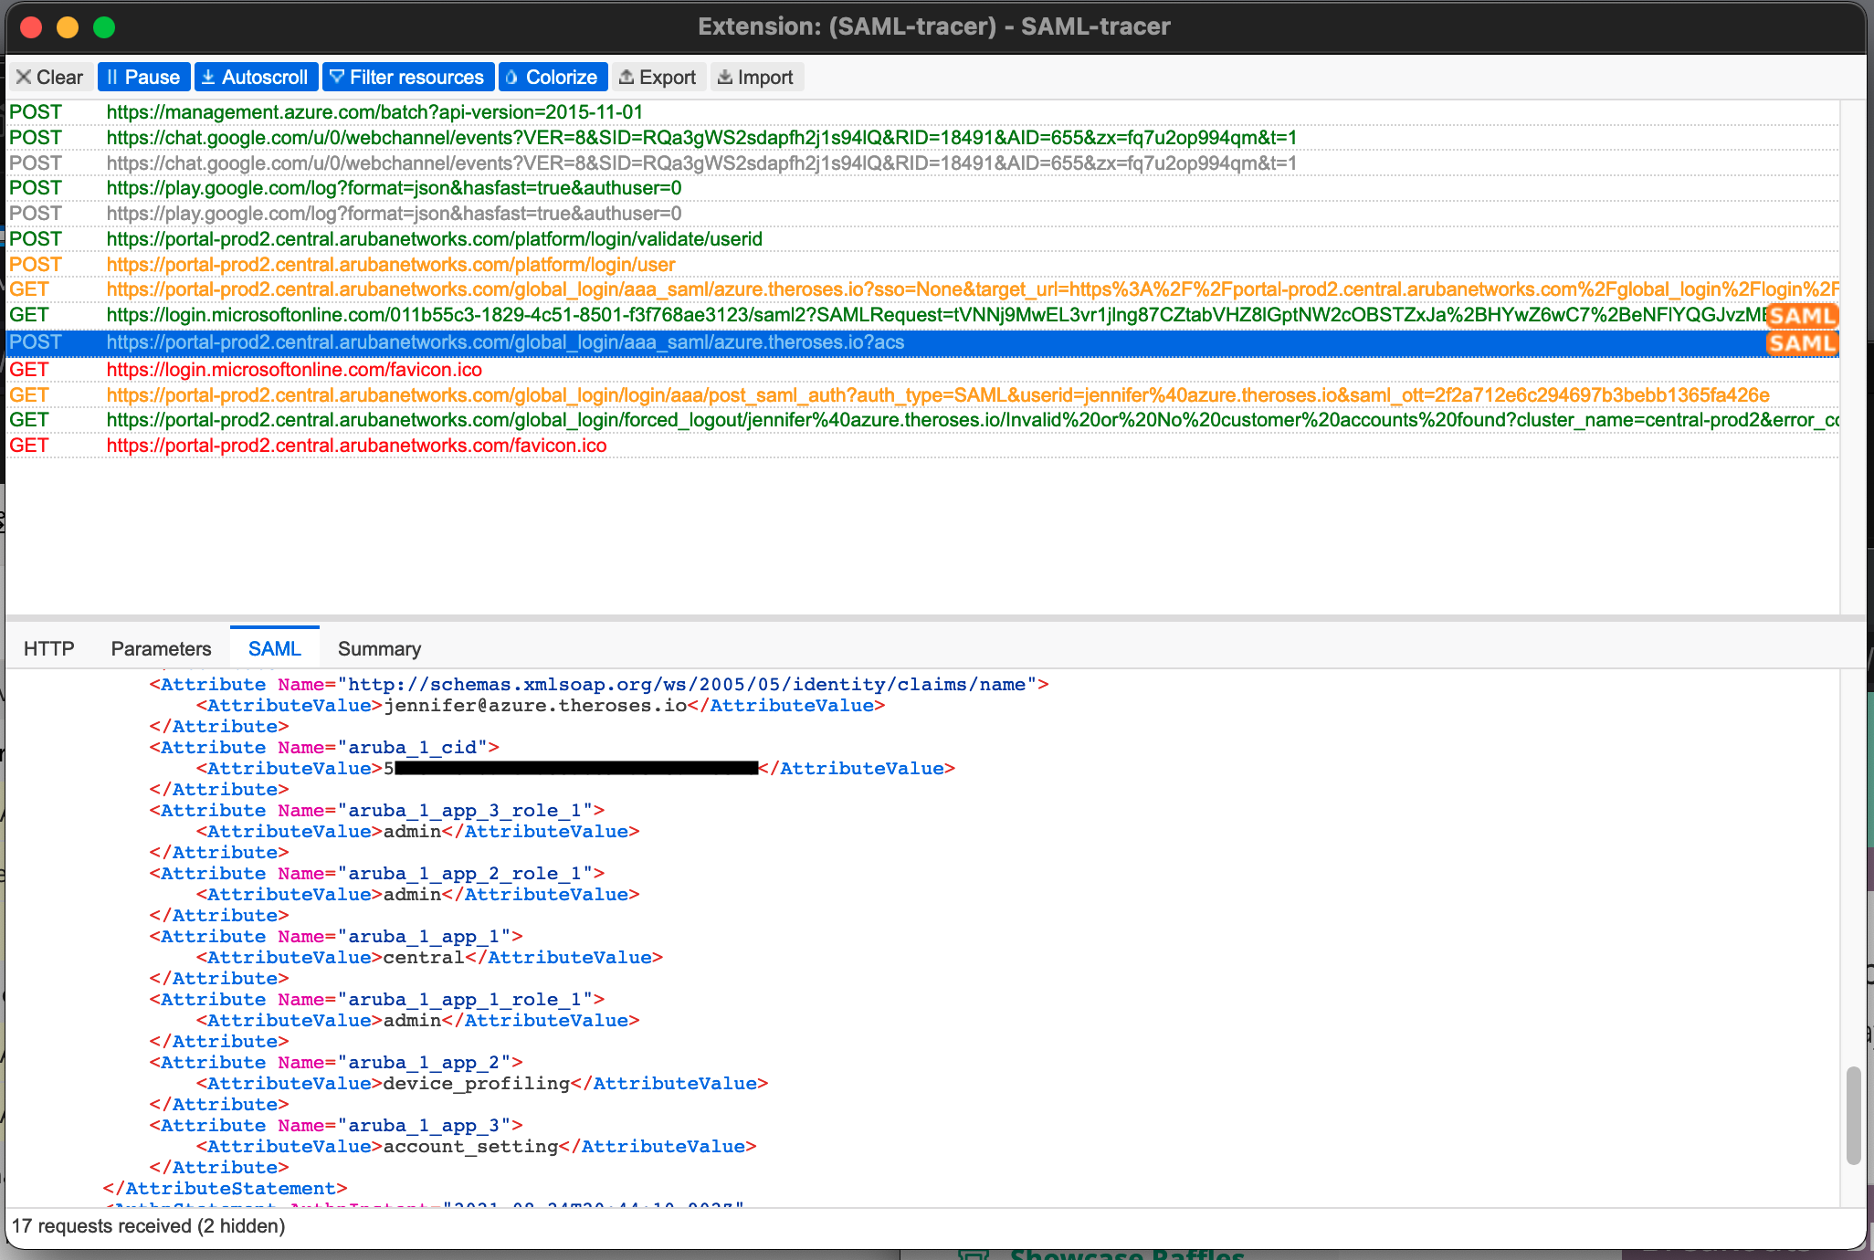Open the Summary tab
This screenshot has width=1874, height=1260.
tap(379, 649)
